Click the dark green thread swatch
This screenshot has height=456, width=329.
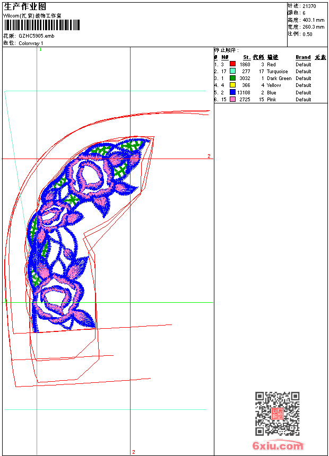(232, 78)
